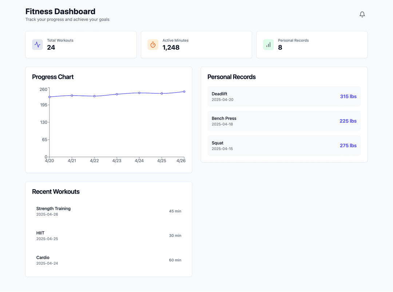Open the Deadlift personal record entry

click(284, 96)
